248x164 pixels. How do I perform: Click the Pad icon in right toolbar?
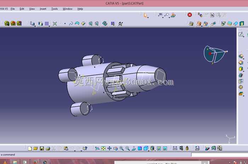click(x=241, y=56)
